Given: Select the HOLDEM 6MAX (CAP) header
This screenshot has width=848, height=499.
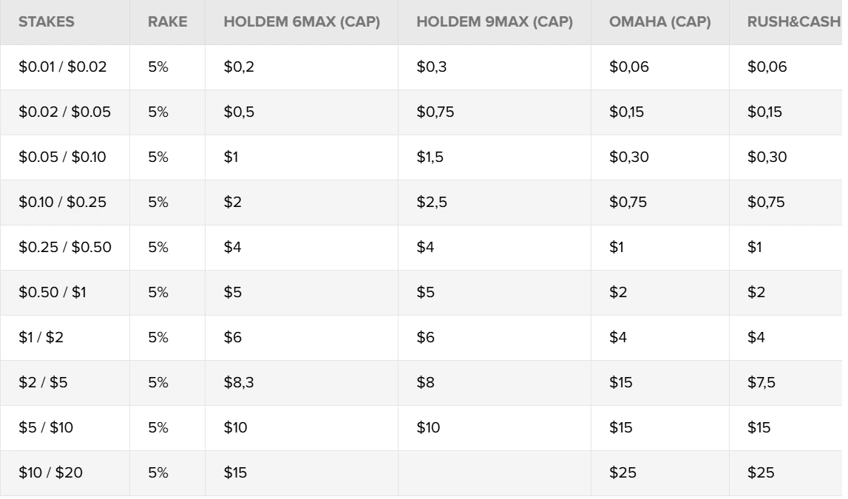Looking at the screenshot, I should click(x=302, y=22).
